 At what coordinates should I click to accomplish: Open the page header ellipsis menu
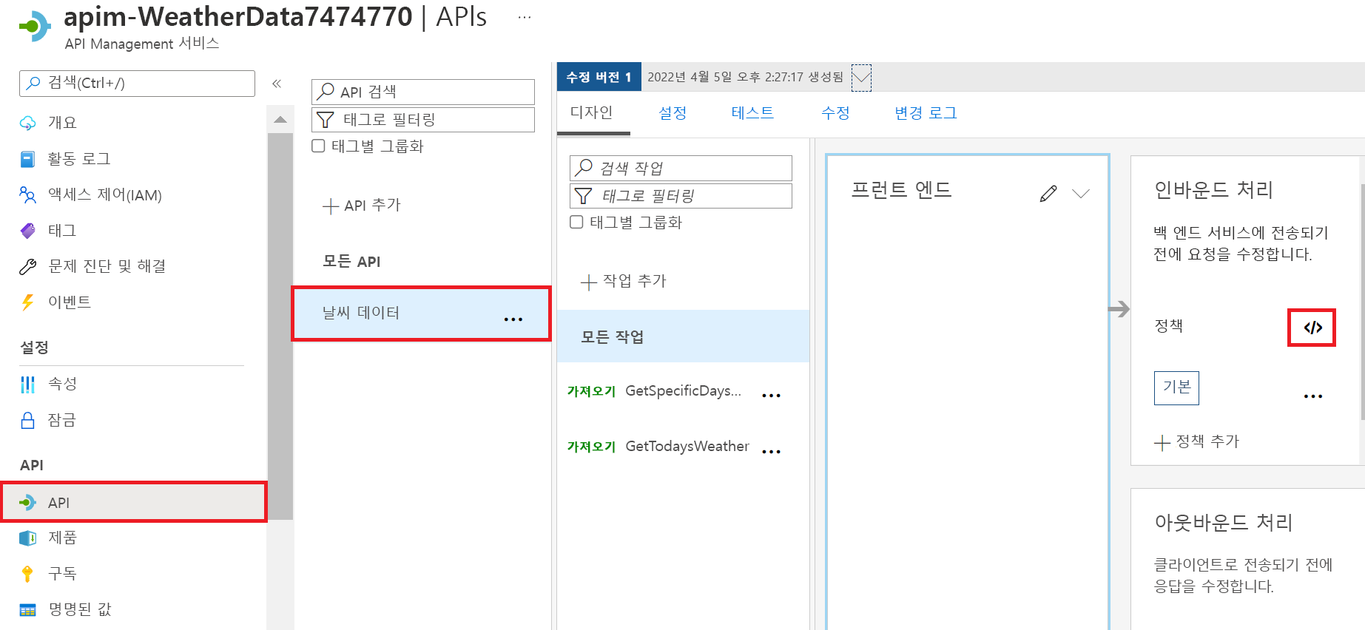525,17
